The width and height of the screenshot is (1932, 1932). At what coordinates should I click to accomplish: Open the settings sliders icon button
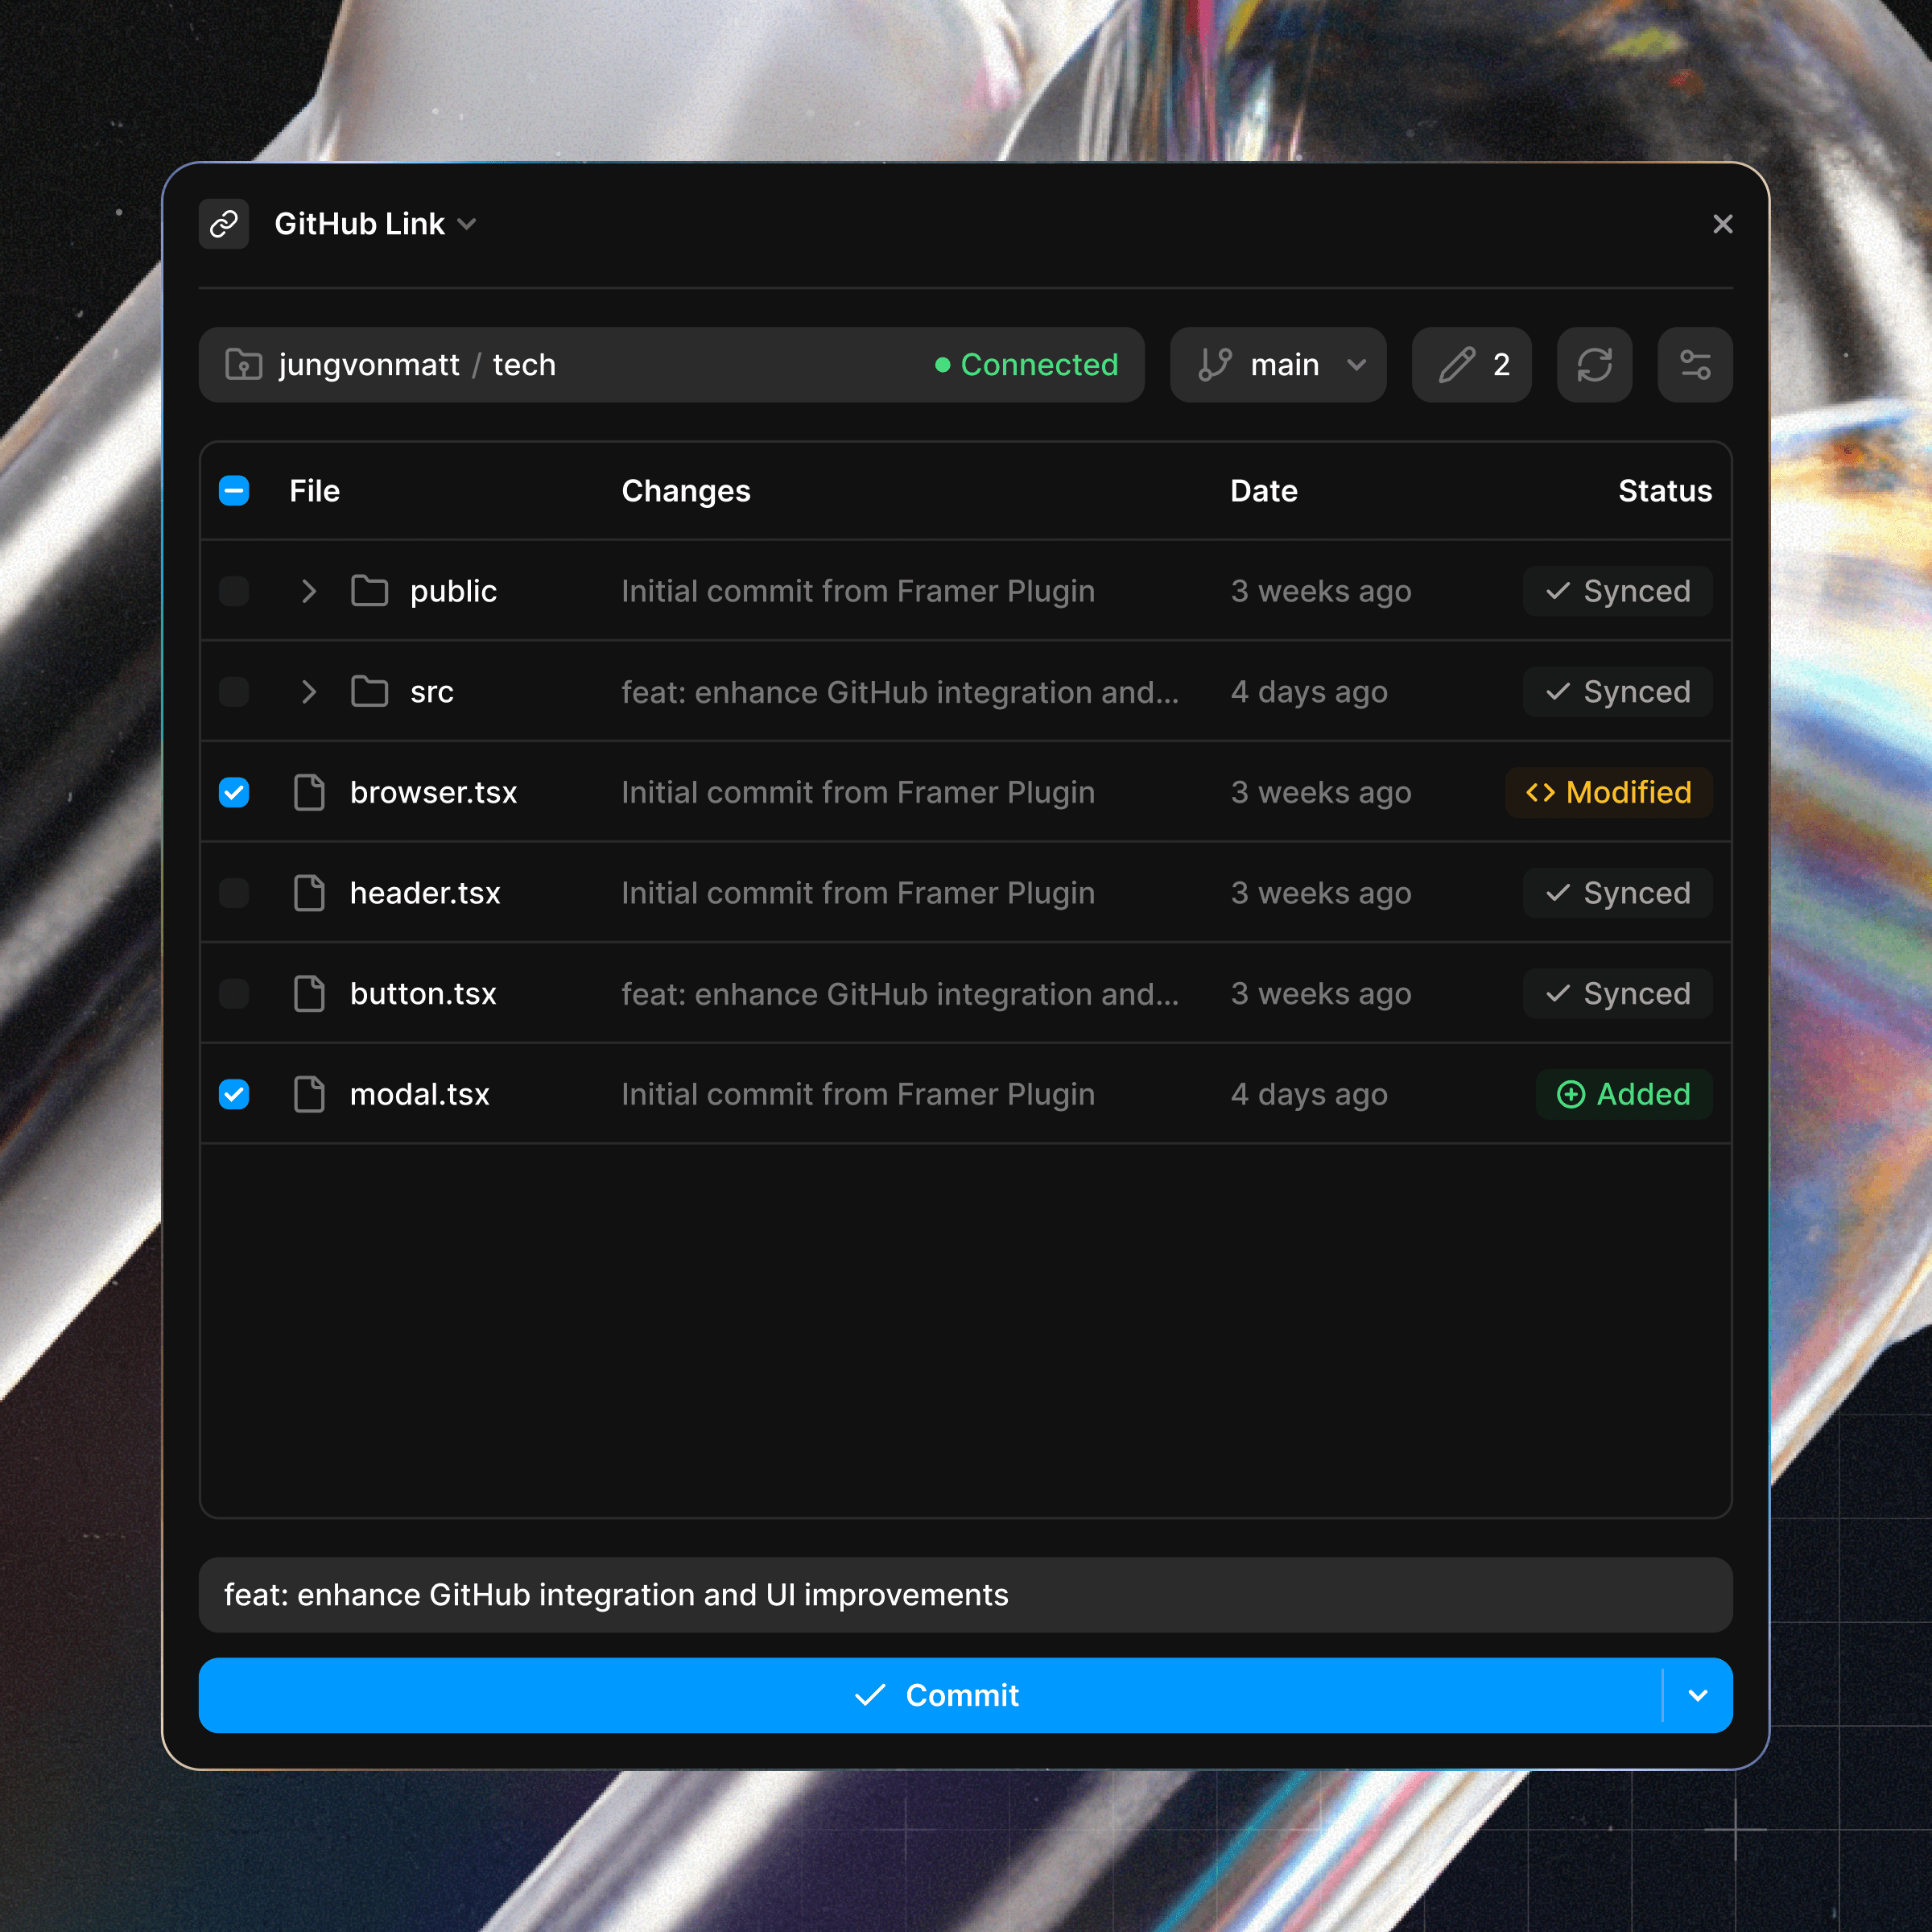1695,365
